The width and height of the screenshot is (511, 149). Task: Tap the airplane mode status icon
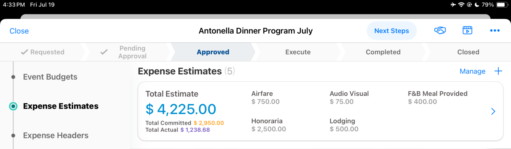[453, 5]
